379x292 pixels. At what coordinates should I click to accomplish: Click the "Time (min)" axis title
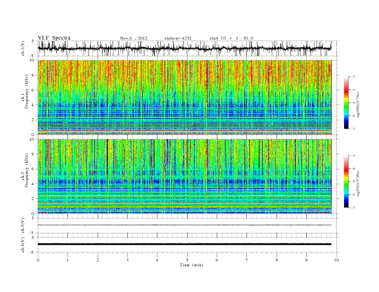point(191,265)
